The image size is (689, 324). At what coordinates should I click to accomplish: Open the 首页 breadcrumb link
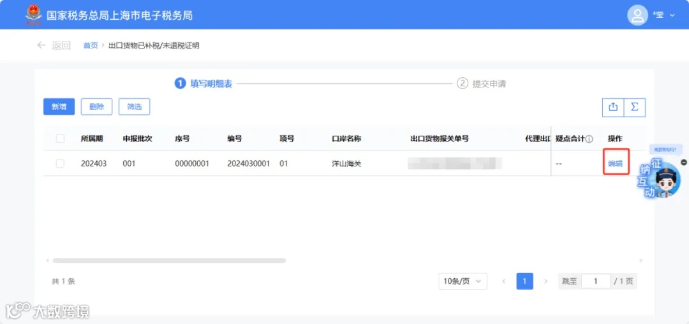91,46
